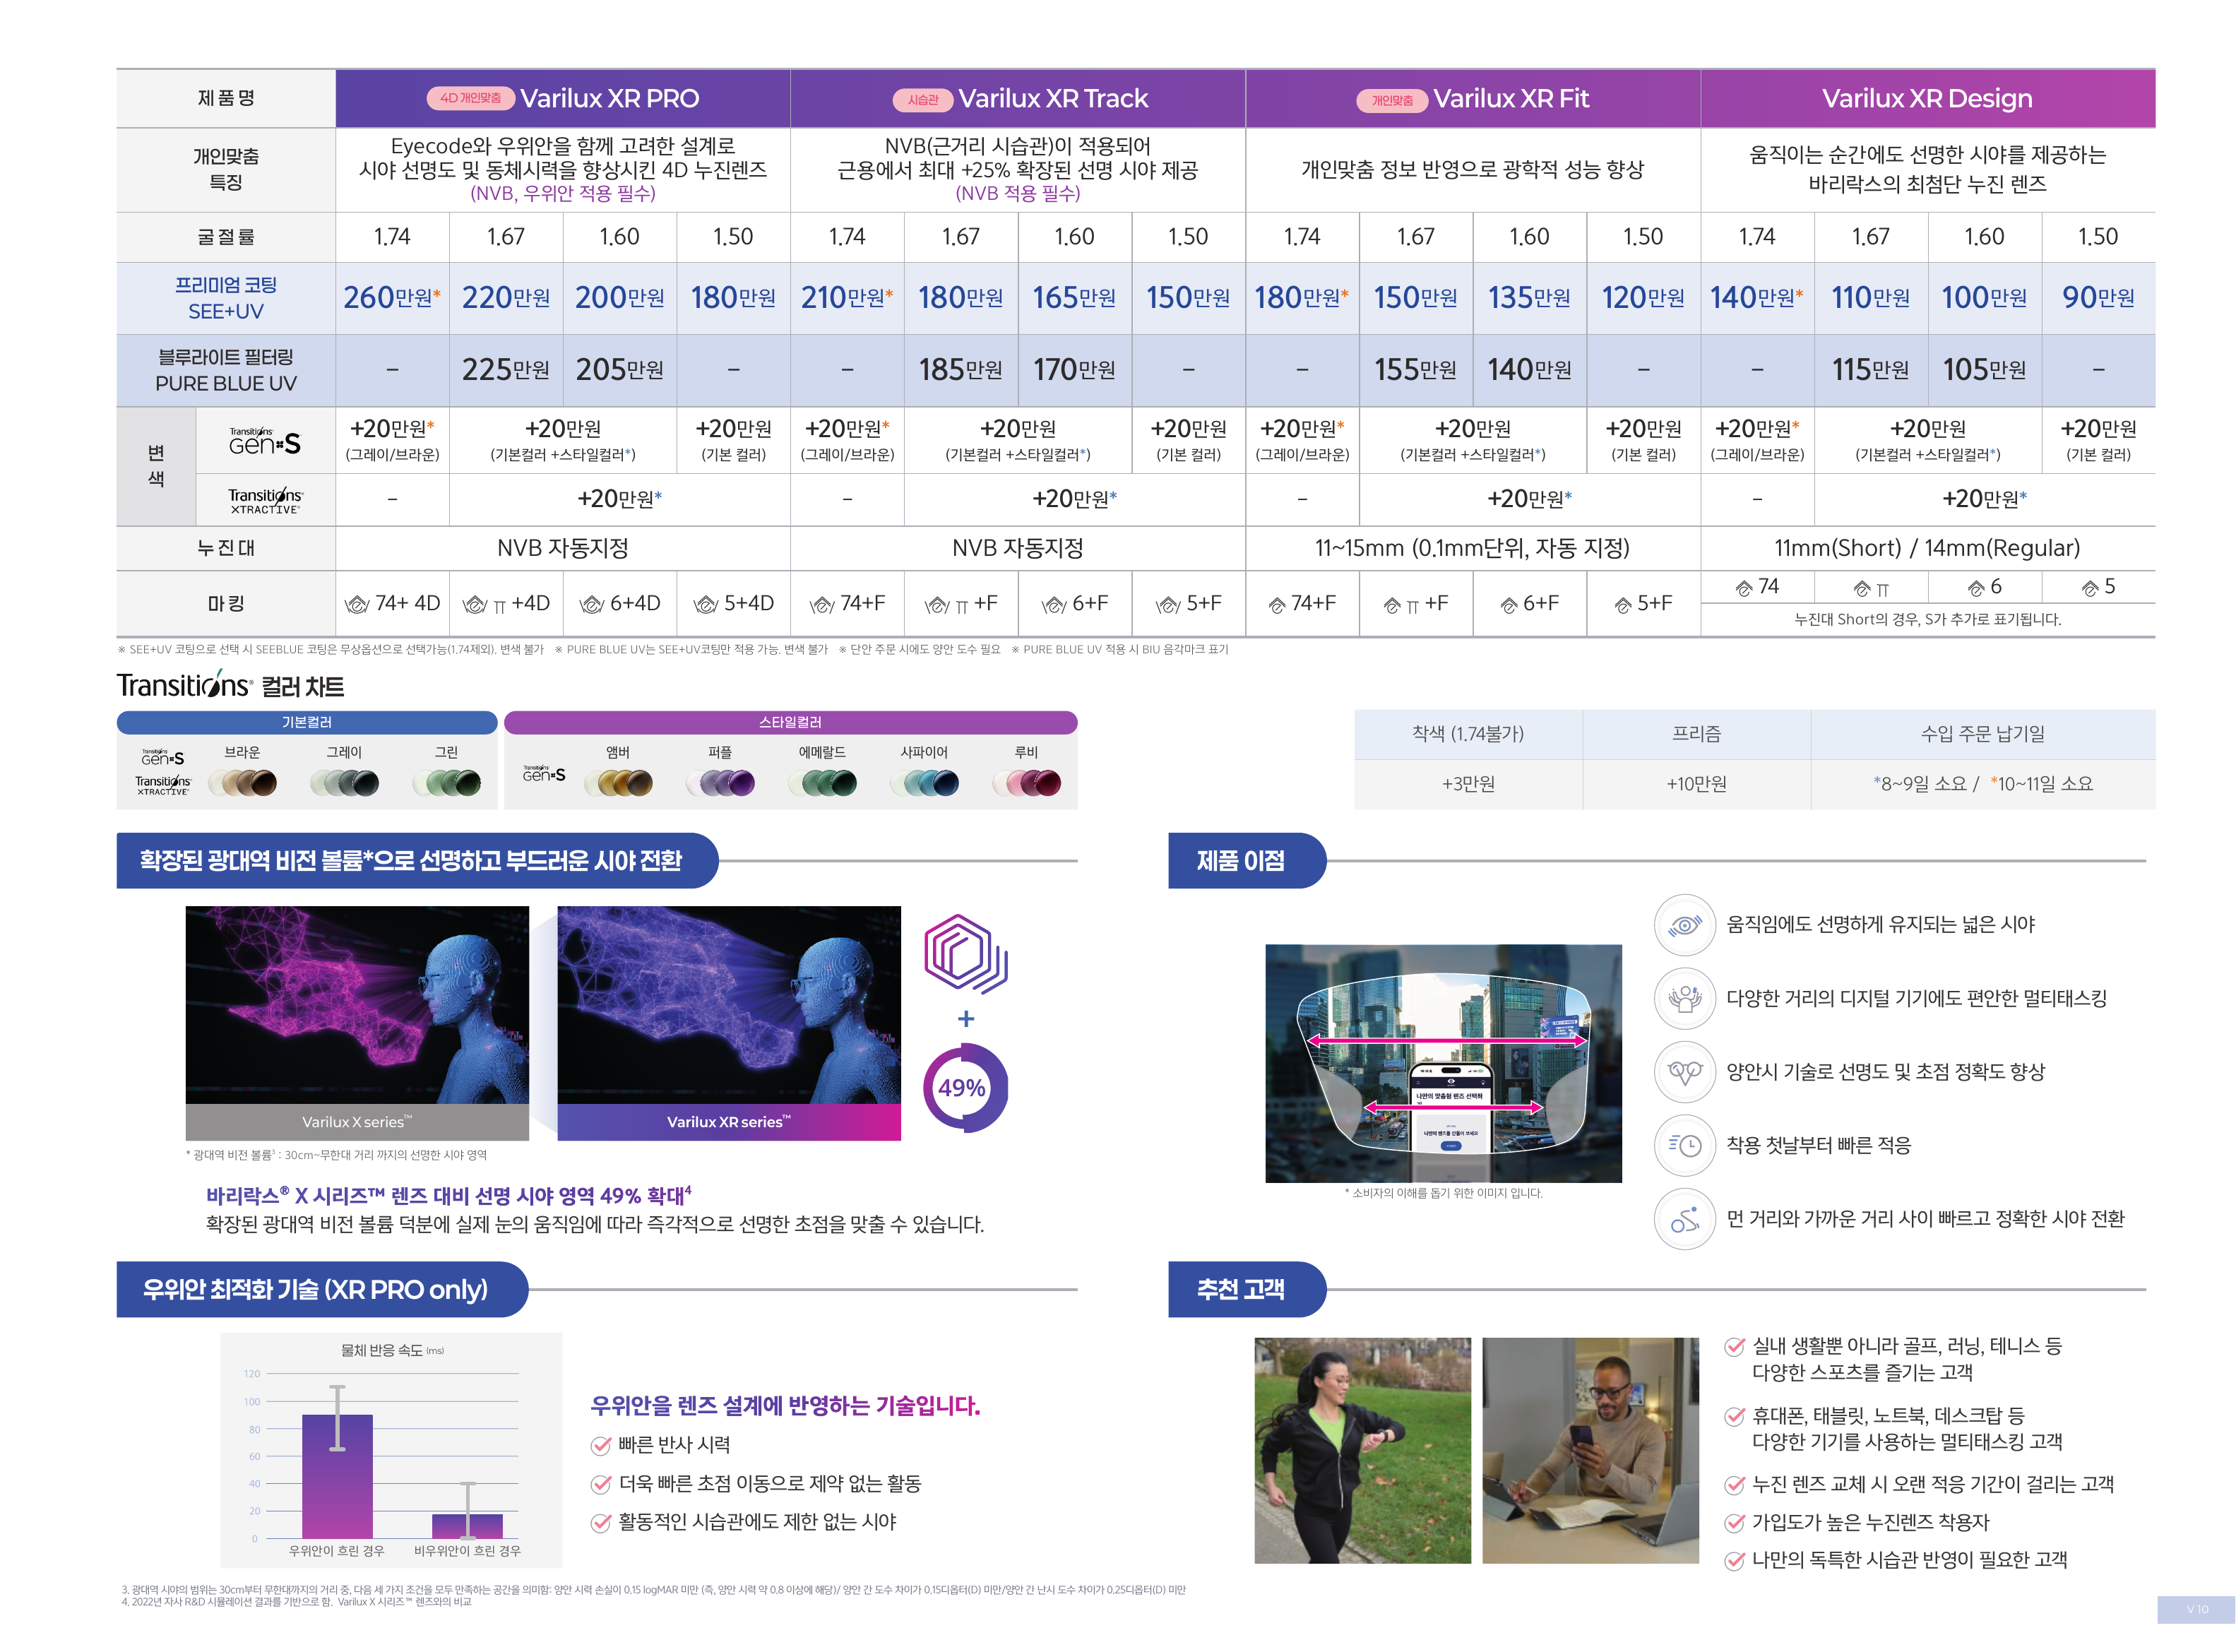Click the check icon beside 누진 렌즈 교체 시

1735,1485
